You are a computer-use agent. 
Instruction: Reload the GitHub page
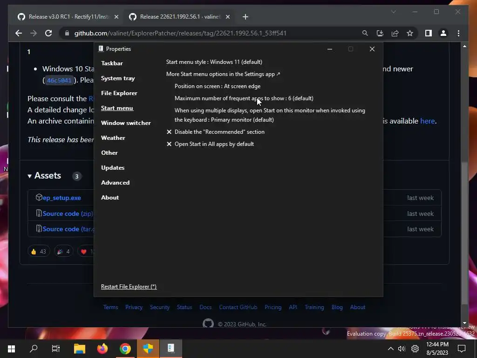(x=48, y=33)
